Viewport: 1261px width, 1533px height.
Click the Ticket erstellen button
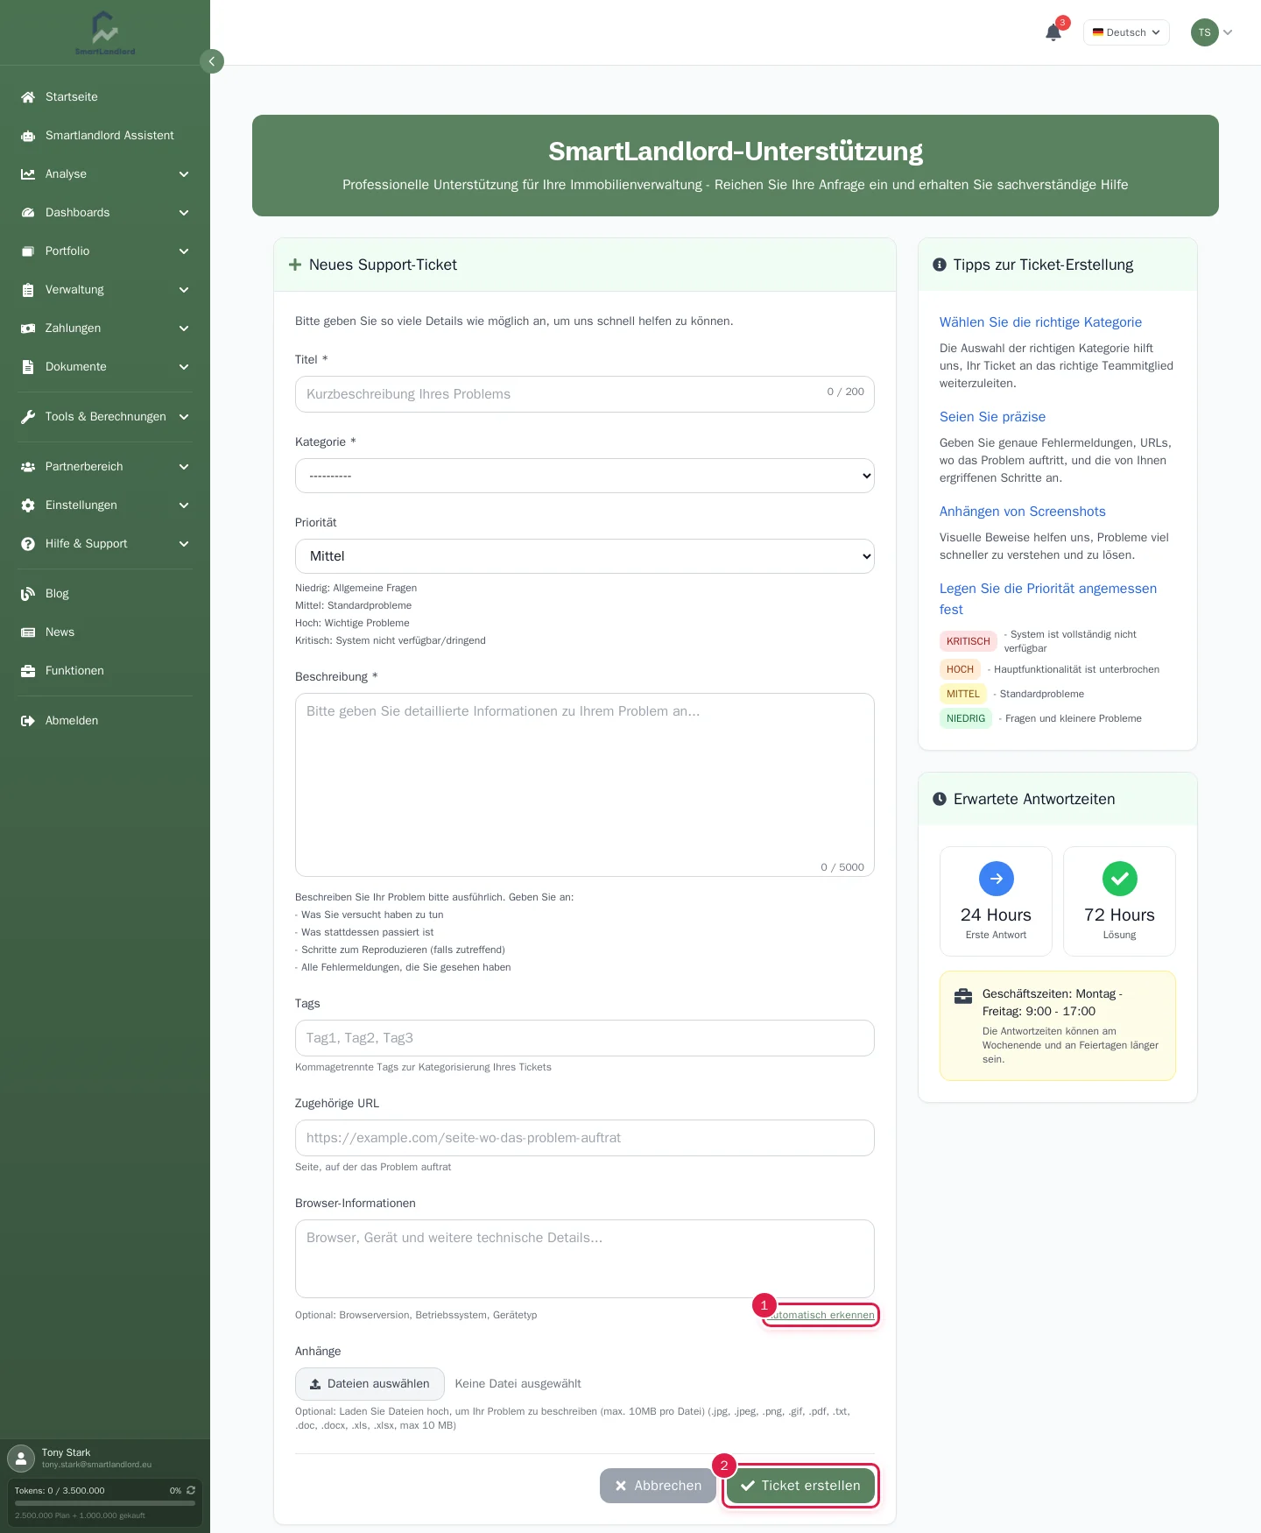click(x=800, y=1486)
